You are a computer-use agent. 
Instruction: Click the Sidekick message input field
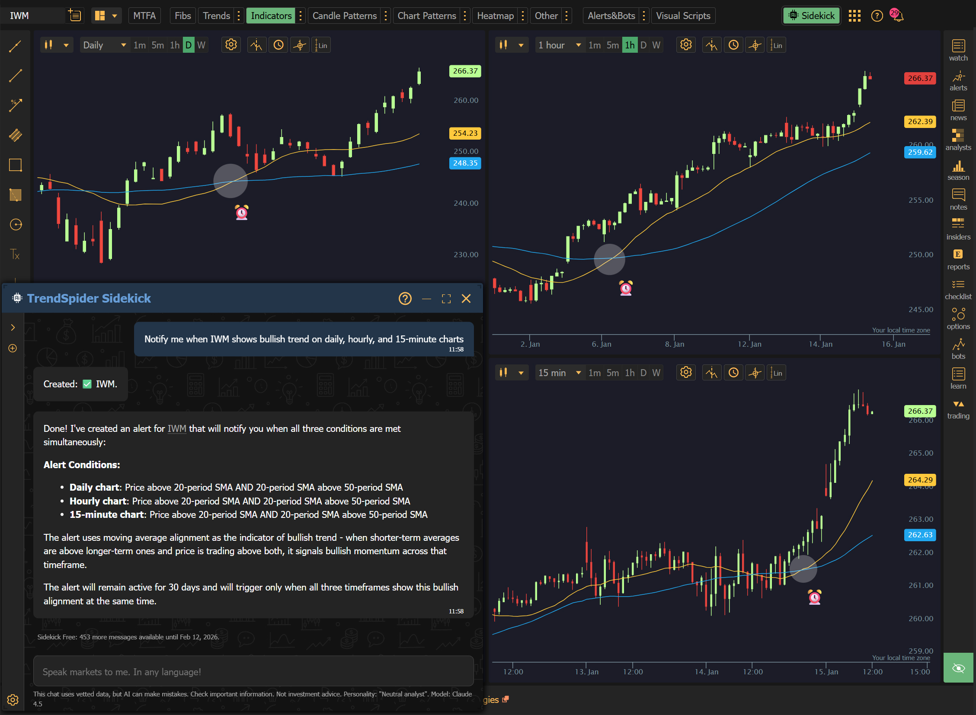pos(253,671)
